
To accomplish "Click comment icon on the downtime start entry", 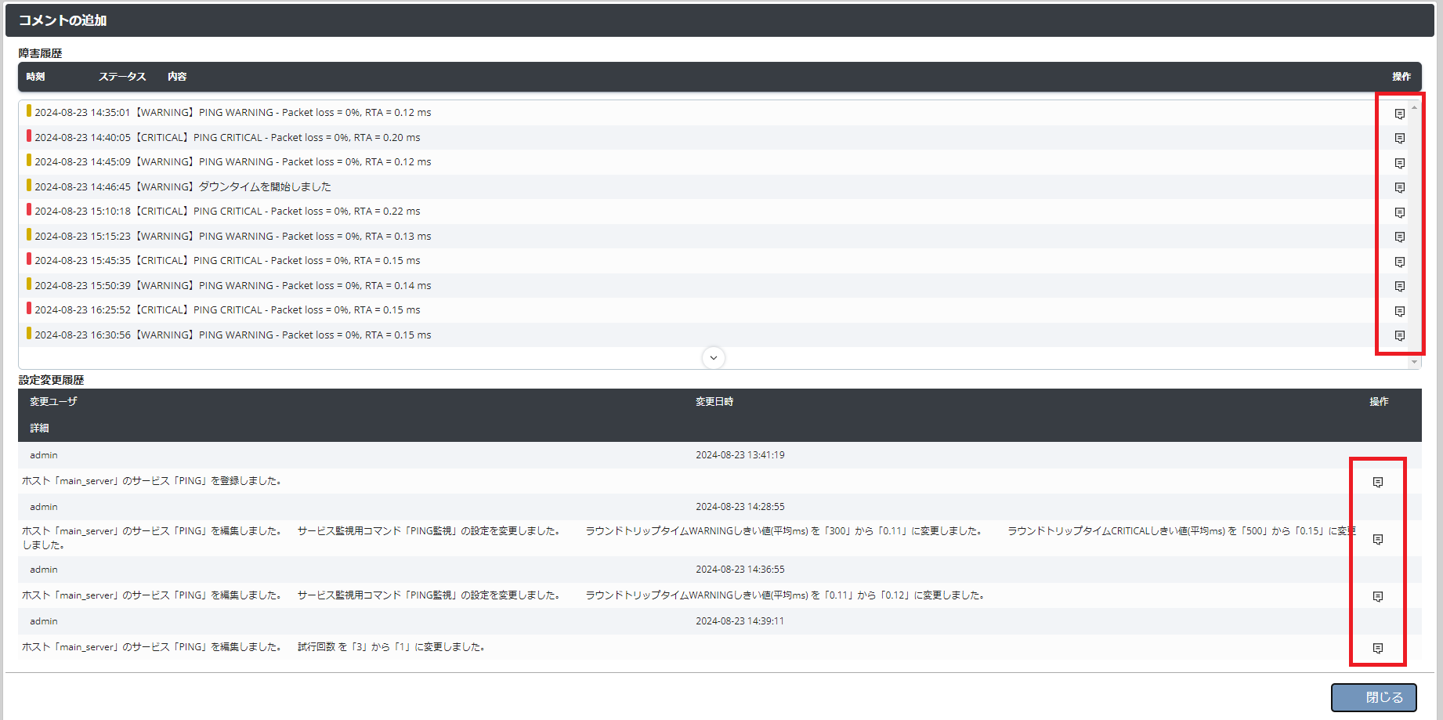I will click(x=1400, y=187).
